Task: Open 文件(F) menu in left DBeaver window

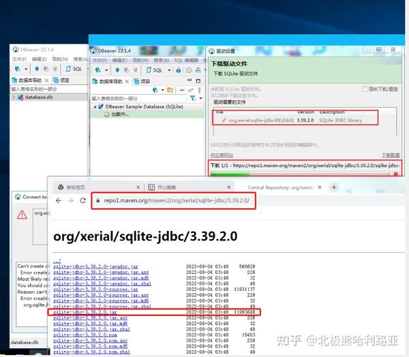Action: (19, 59)
